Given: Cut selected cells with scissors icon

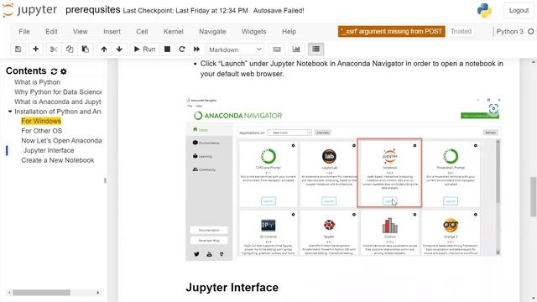Looking at the screenshot, I should pos(54,49).
